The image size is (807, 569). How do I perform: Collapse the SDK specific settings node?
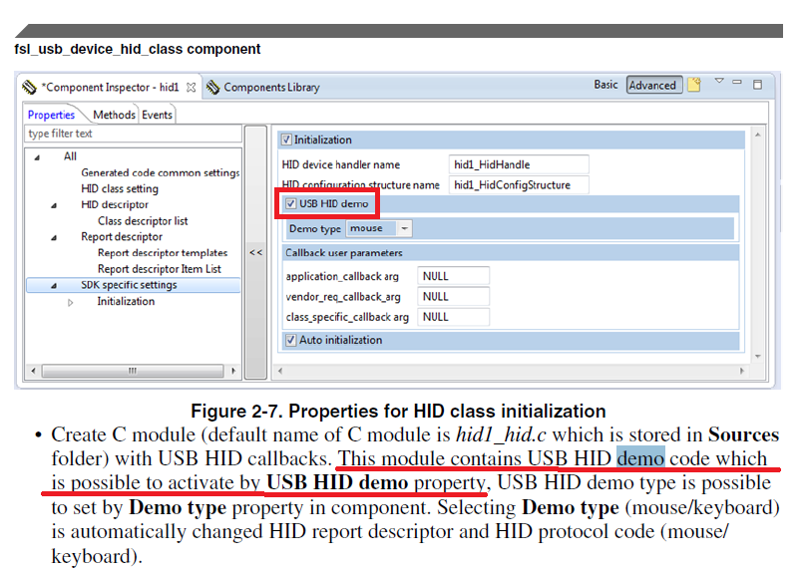54,286
